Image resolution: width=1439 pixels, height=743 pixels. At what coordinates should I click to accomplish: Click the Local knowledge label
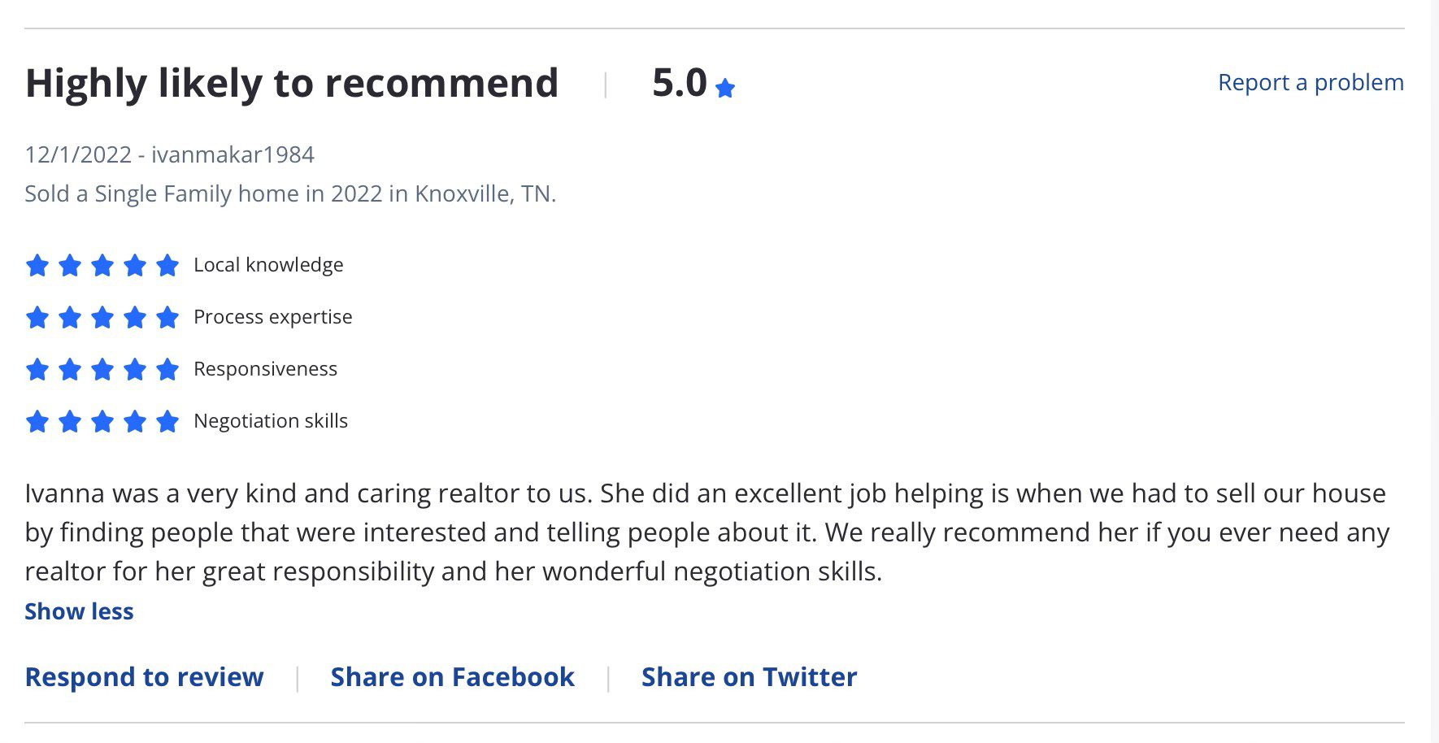coord(268,265)
